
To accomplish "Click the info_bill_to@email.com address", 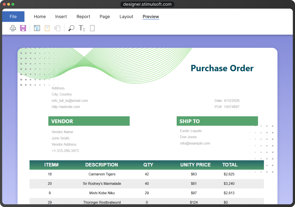I will pos(70,101).
